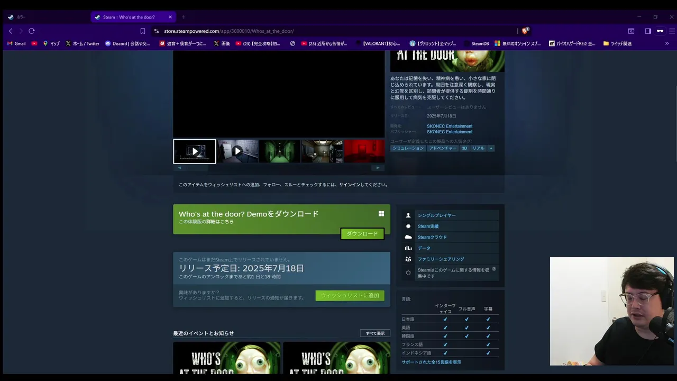Expand the hidden bookmarks chevron
Screen dimensions: 677x381
667,43
